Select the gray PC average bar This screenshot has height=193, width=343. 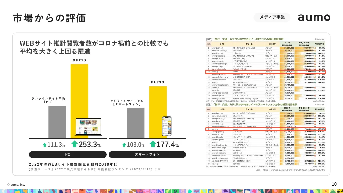pyautogui.click(x=57, y=122)
